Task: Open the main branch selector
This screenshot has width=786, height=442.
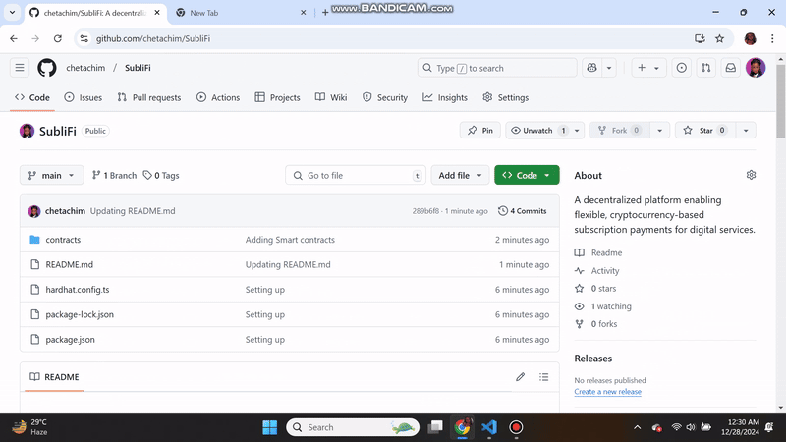Action: [x=52, y=176]
